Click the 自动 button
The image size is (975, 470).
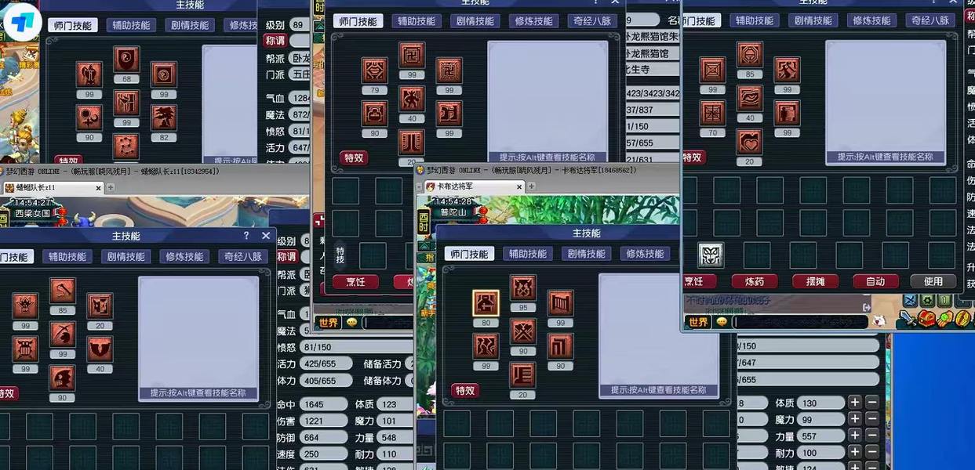[x=875, y=281]
